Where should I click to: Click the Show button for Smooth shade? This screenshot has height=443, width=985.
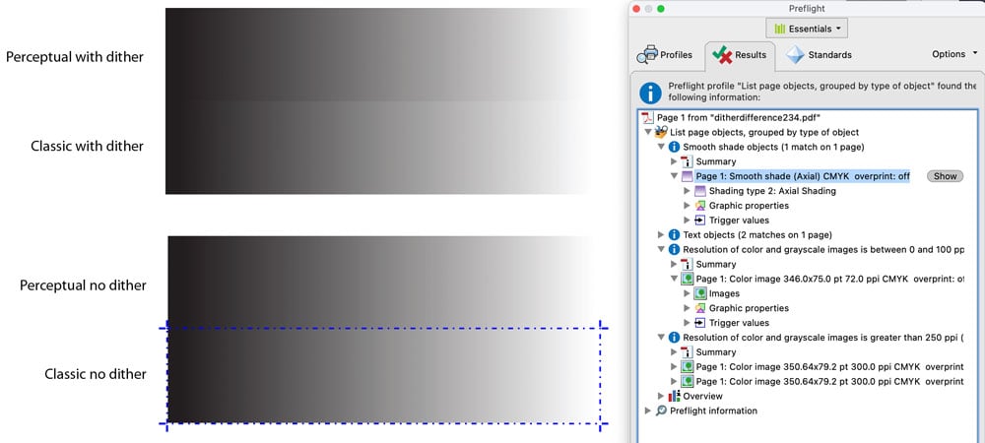coord(945,176)
